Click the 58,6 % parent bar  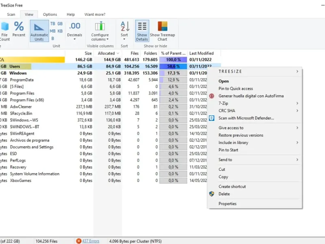click(173, 66)
